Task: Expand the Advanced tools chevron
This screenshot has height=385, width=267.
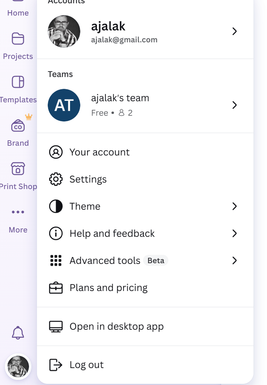Action: click(235, 261)
